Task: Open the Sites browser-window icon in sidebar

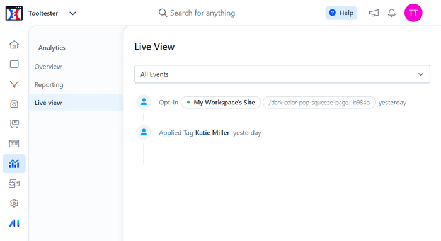Action: (14, 64)
